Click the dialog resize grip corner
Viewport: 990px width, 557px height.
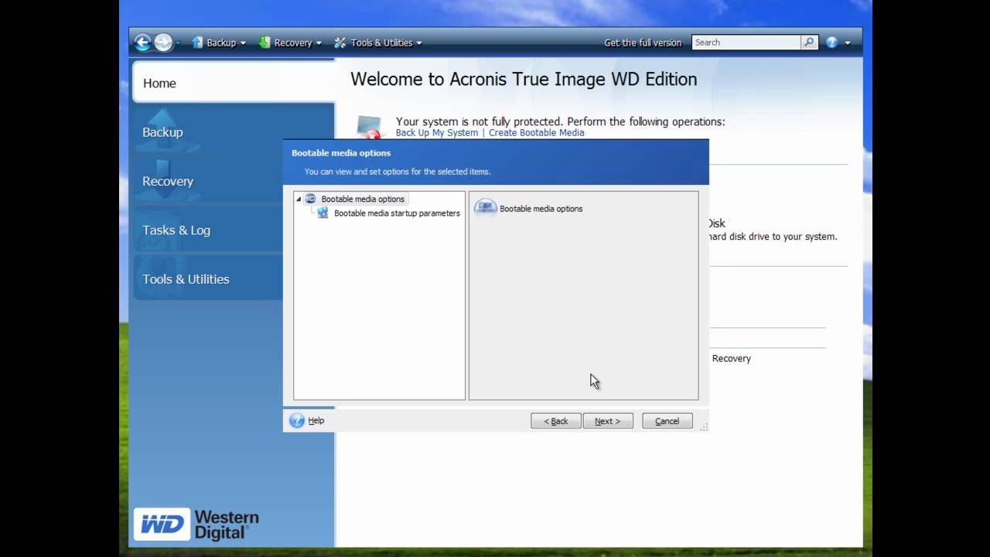[704, 427]
